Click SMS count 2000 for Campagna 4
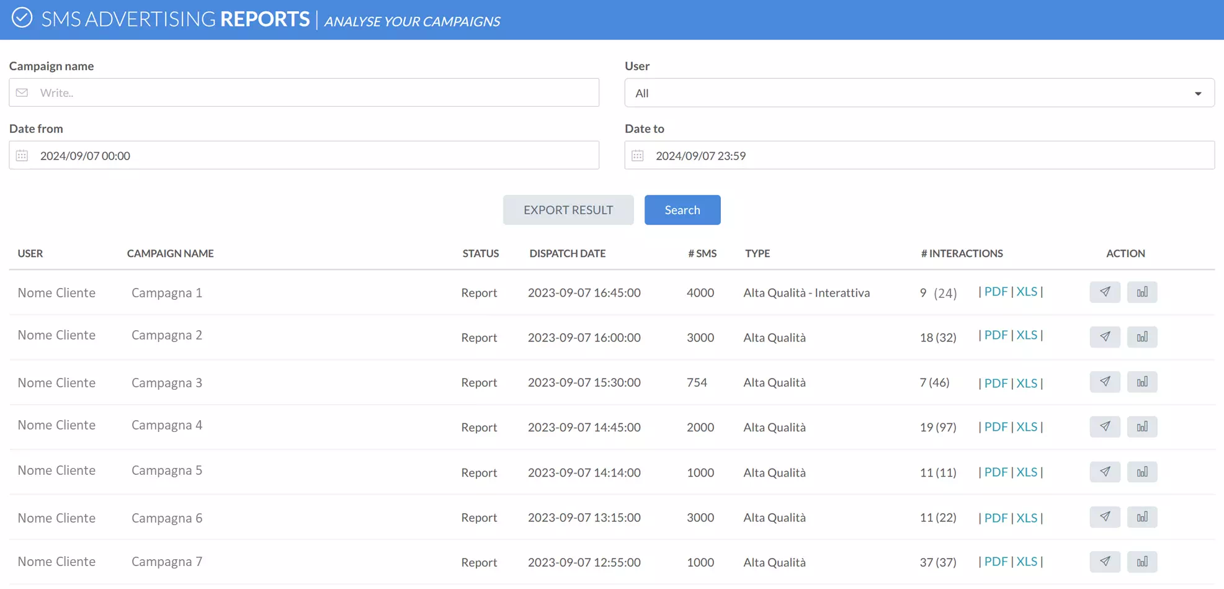The width and height of the screenshot is (1224, 589). 700,427
